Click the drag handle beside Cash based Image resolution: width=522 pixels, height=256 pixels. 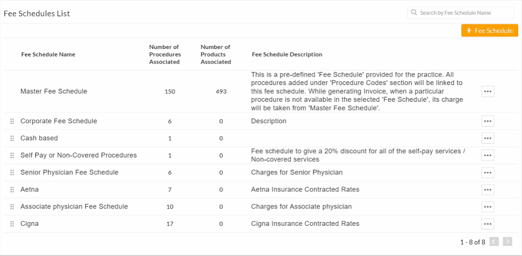(x=12, y=138)
